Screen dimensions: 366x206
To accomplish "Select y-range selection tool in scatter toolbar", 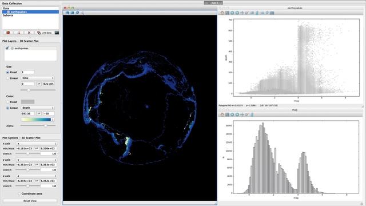I will coord(262,13).
